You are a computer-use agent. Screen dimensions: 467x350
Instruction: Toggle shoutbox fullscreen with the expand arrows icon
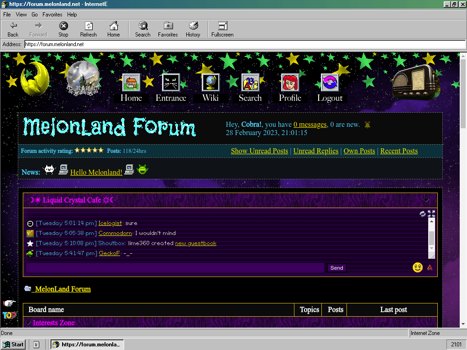point(431,214)
